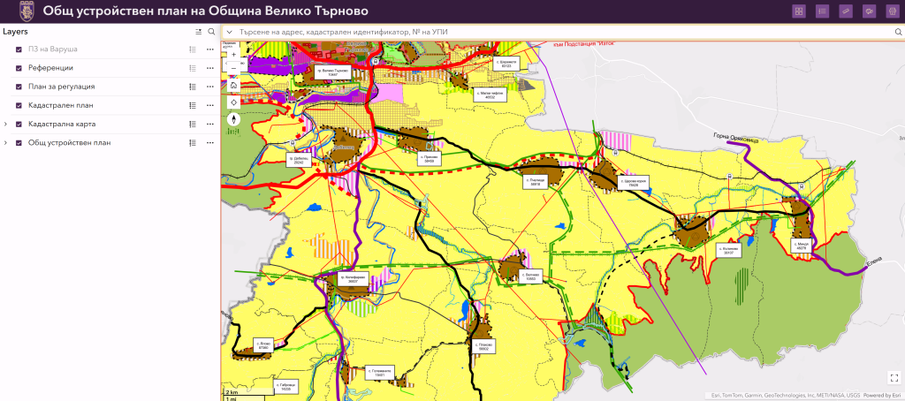Show legend for Общ устройствен план layer
This screenshot has height=401, width=905.
click(x=192, y=142)
